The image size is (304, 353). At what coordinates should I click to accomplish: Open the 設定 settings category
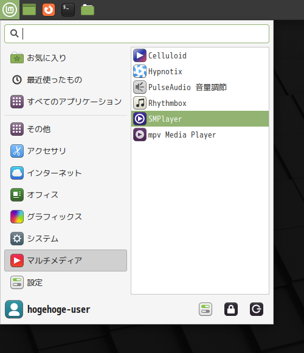tap(66, 282)
